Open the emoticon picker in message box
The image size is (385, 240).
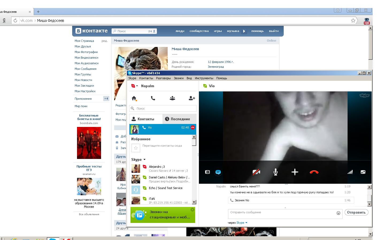point(338,213)
